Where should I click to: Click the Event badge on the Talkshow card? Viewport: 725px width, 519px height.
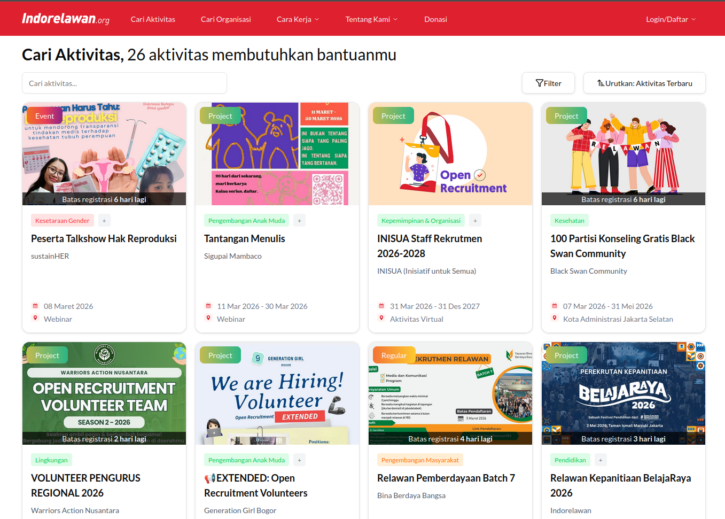(x=45, y=116)
